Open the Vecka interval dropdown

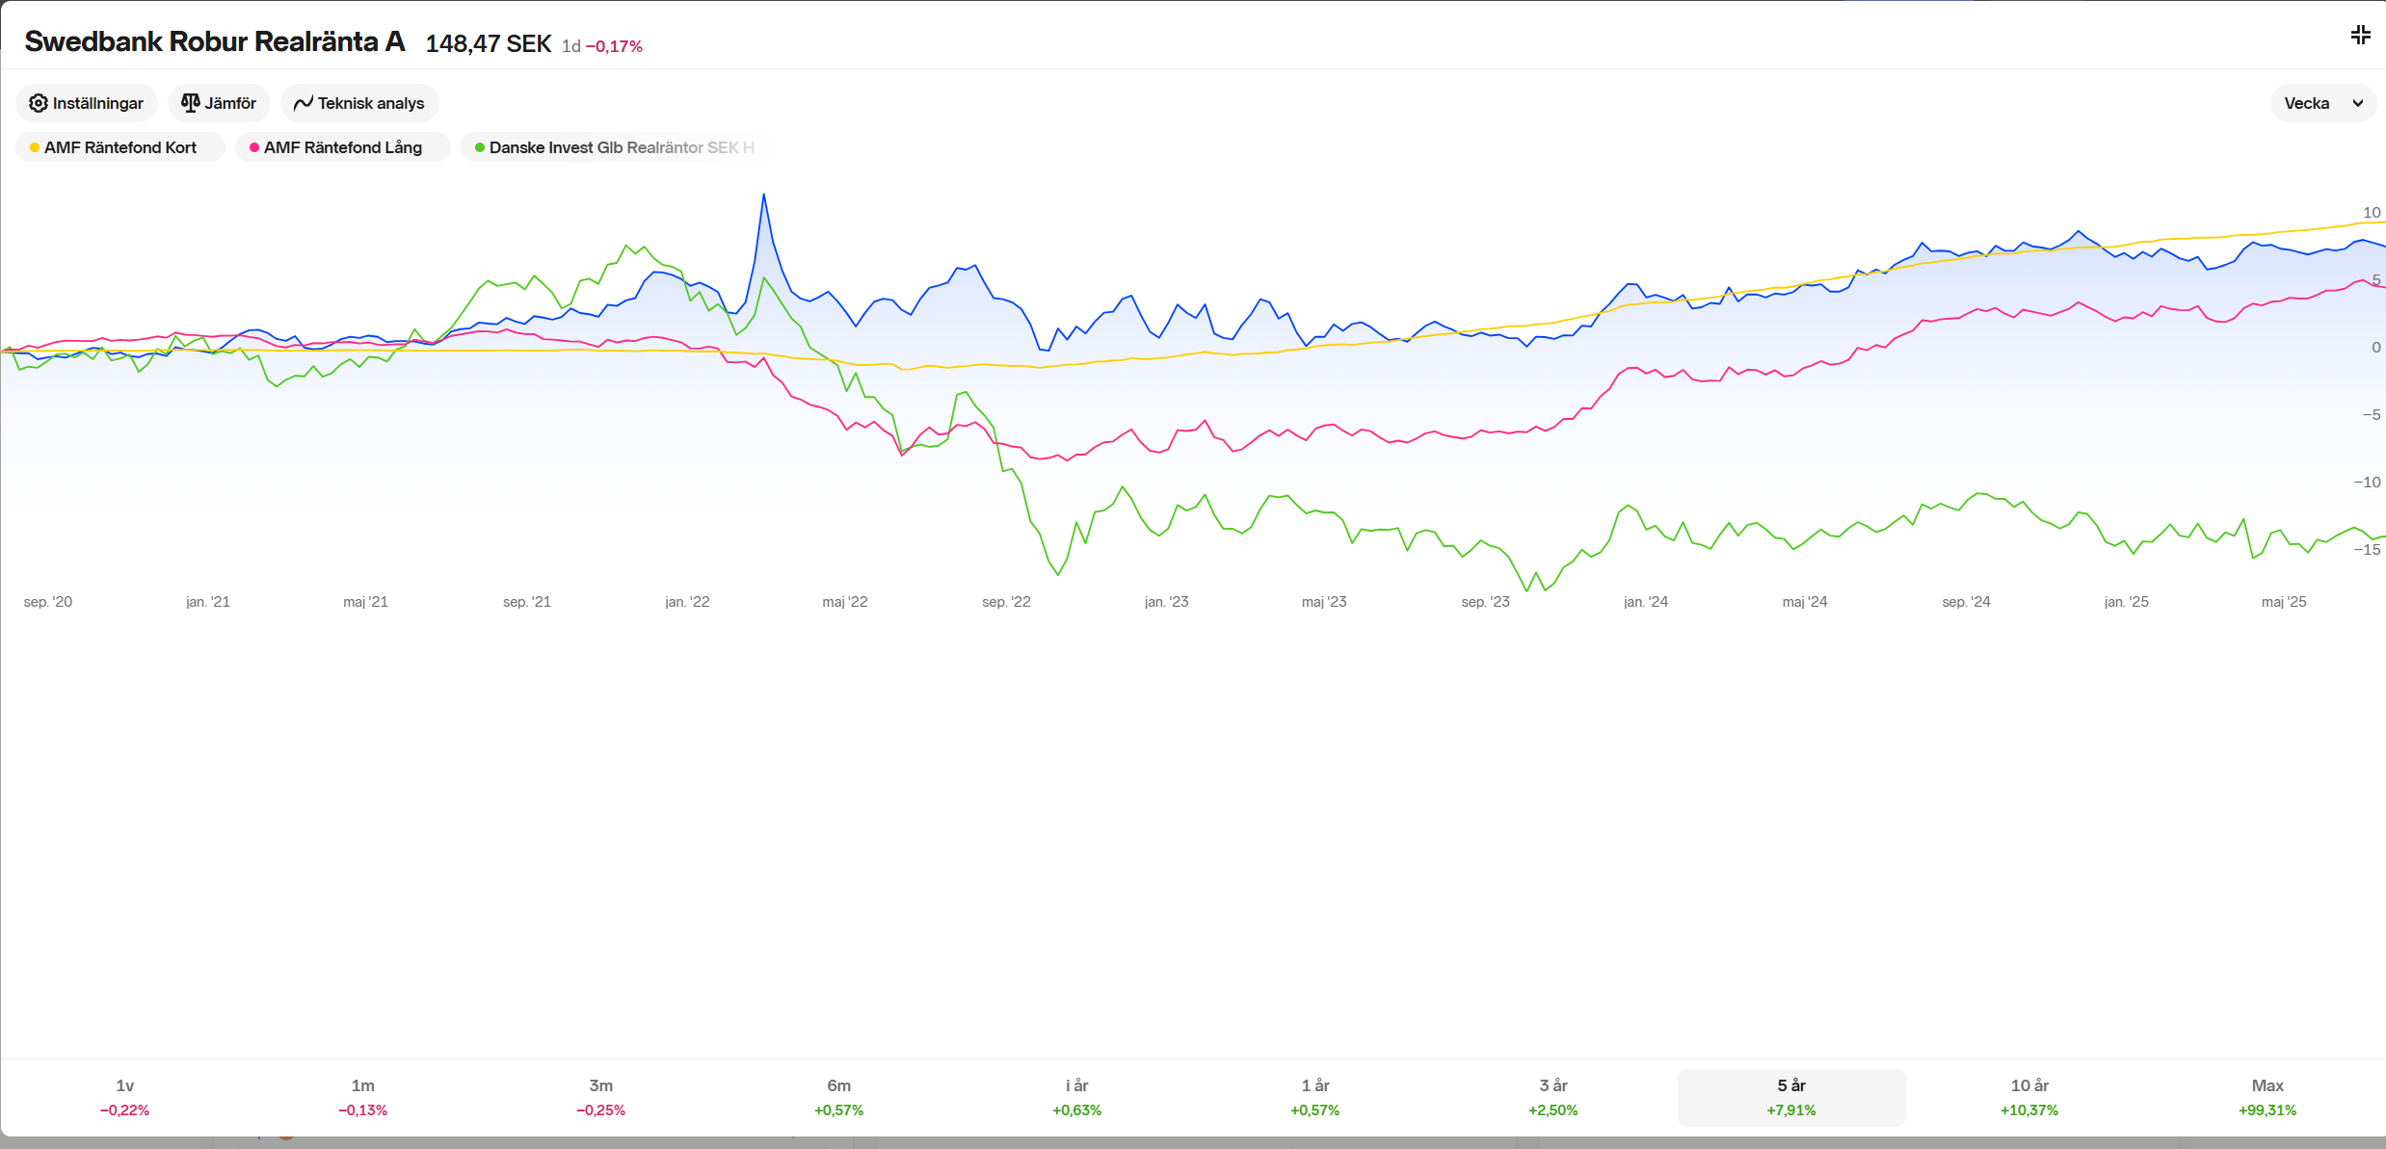(x=2322, y=103)
